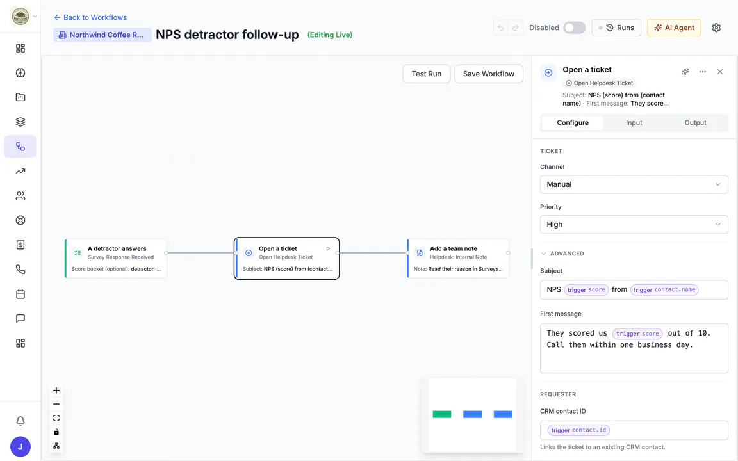Select the Open a ticket node
The width and height of the screenshot is (738, 461).
[x=286, y=258]
